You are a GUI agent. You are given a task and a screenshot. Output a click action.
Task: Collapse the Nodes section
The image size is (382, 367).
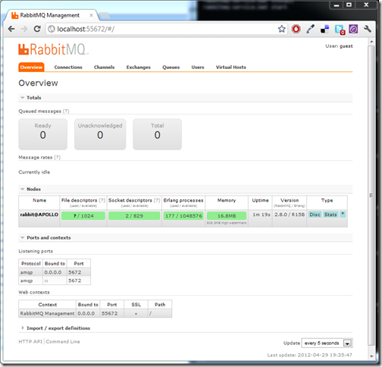[x=186, y=189]
